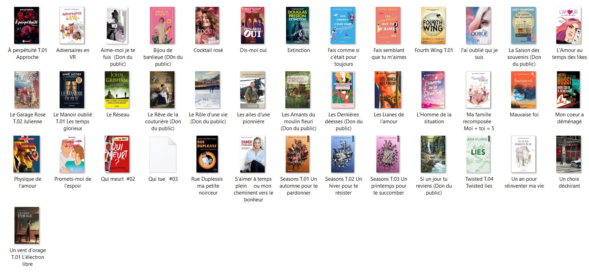589x272 pixels.
Task: Select Le Rôle d'une vie cover image
Action: [207, 90]
